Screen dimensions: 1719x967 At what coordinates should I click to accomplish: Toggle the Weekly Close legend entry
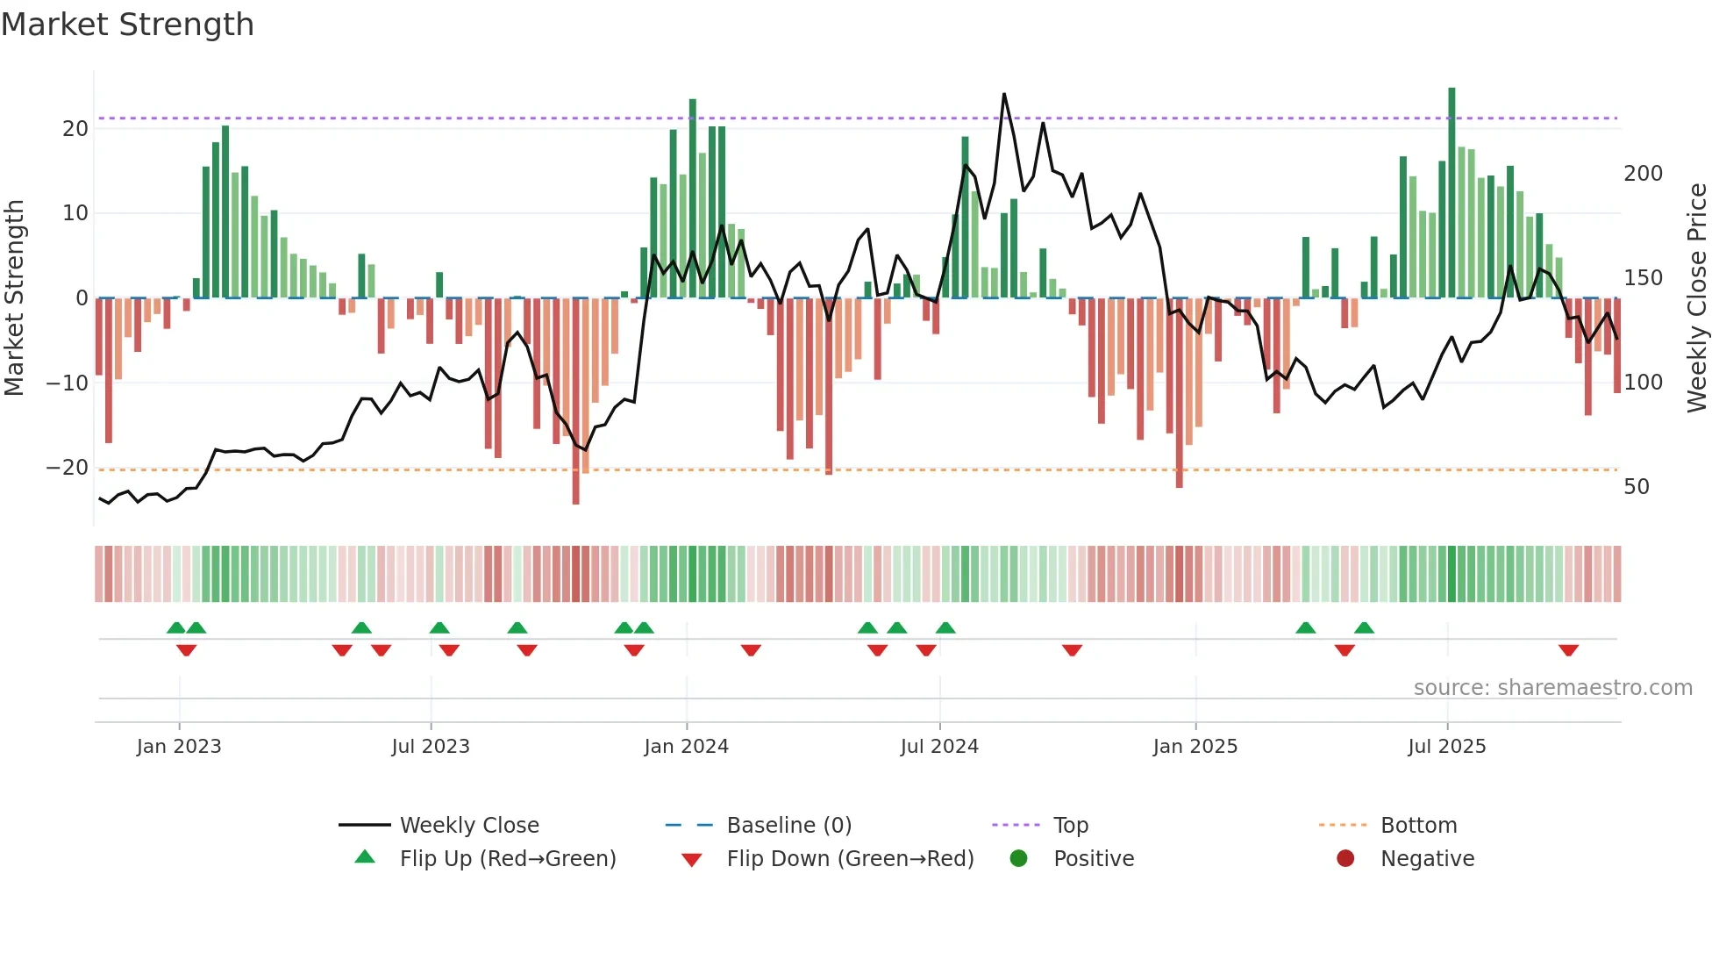(x=468, y=825)
